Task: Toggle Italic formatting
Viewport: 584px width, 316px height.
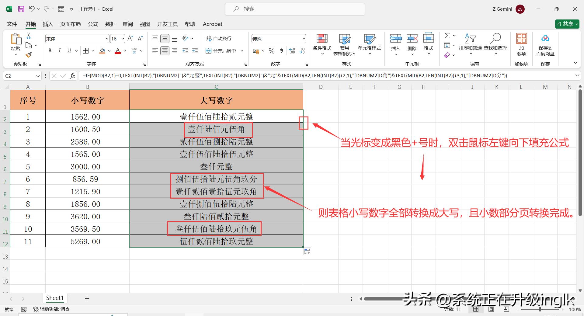Action: 60,51
